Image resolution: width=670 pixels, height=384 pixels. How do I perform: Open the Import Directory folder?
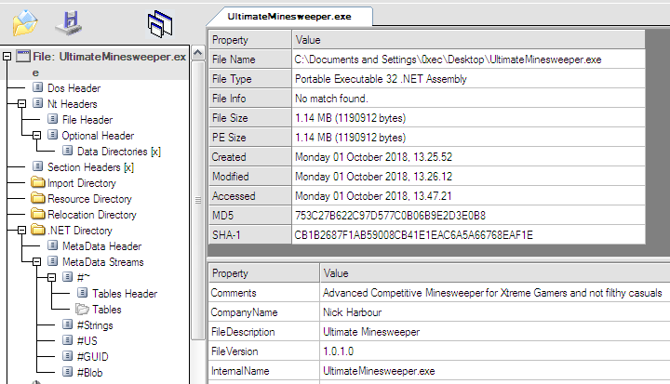coord(82,183)
